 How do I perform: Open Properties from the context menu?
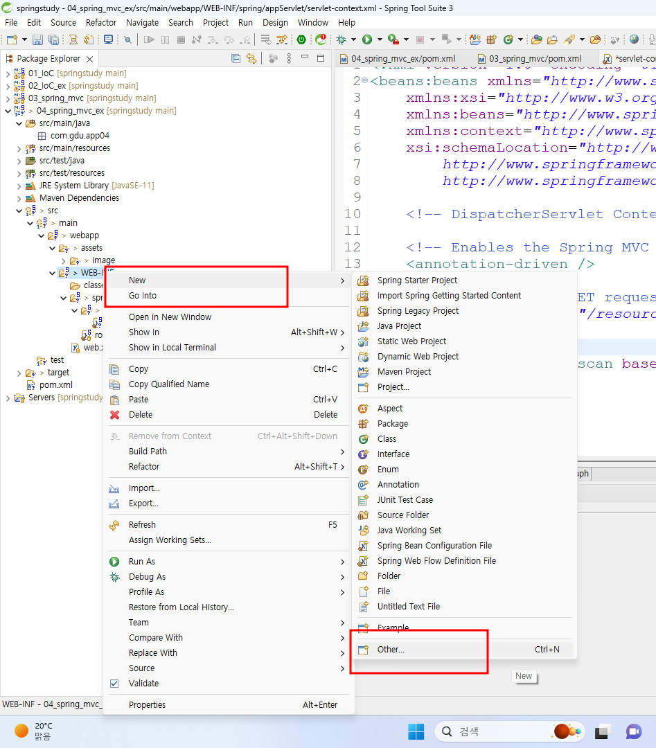tap(228, 704)
